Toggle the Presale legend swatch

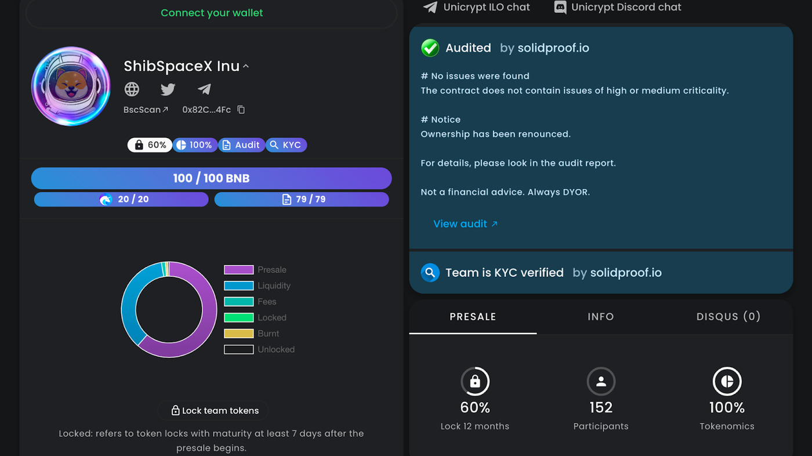click(x=239, y=270)
